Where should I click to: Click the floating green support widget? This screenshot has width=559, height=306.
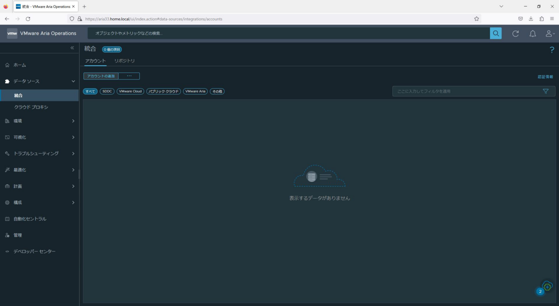pos(547,286)
